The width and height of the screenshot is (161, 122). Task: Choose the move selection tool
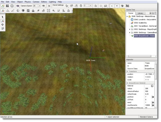[x=3, y=21]
